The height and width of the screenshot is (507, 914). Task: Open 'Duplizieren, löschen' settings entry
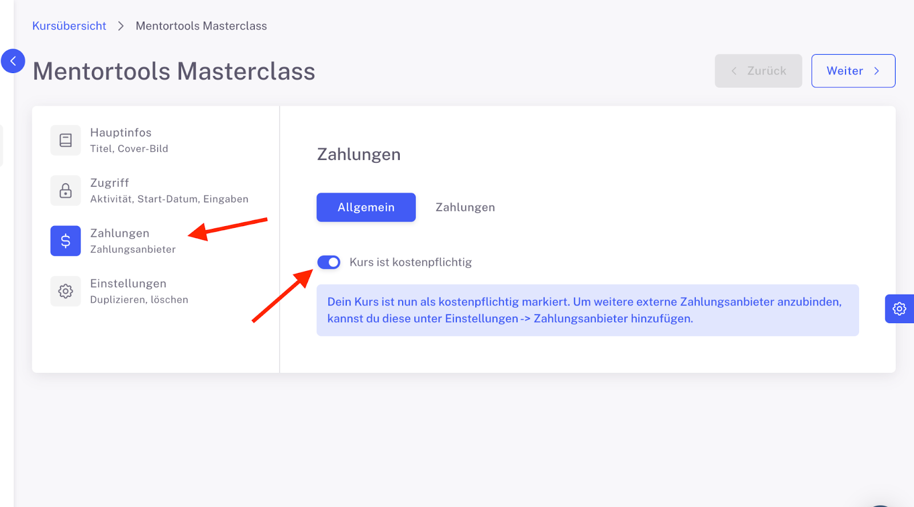(x=139, y=300)
